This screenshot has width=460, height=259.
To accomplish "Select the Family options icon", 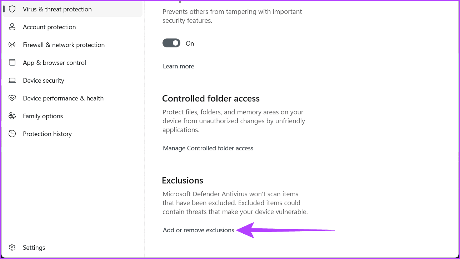I will (x=12, y=116).
